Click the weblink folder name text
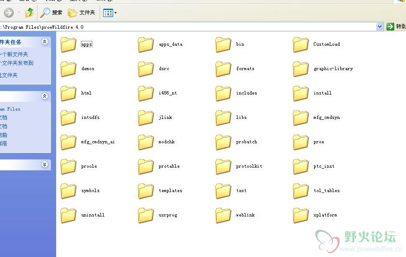Viewport: 406px width, 257px height. 245,215
